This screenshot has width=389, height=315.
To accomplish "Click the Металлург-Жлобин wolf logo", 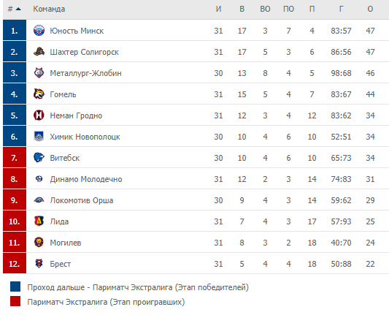I will 39,73.
